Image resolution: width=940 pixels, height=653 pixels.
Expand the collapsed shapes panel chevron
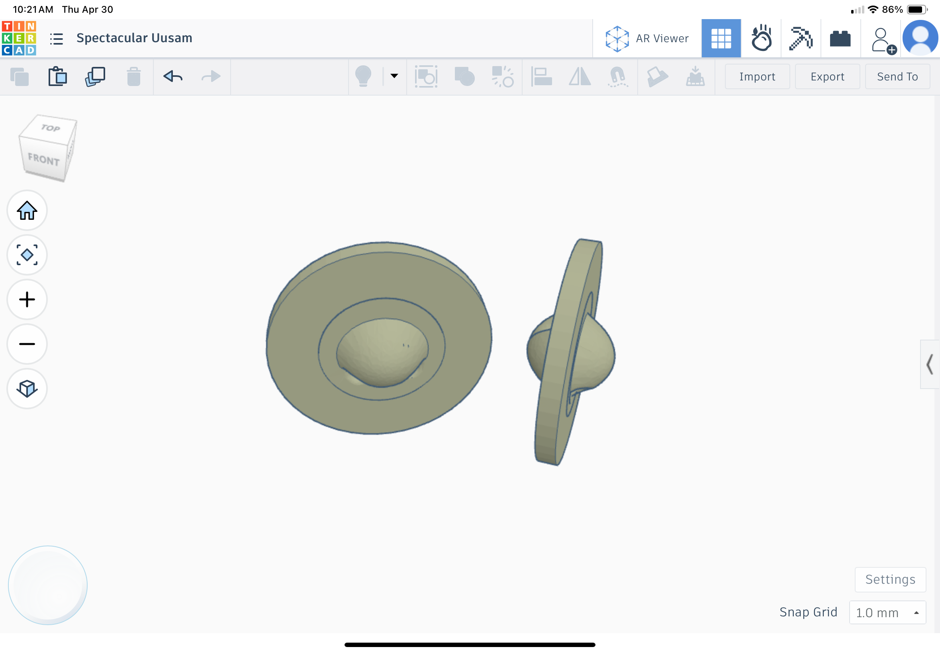click(930, 364)
